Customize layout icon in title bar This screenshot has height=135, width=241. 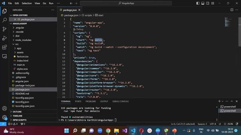coord(212,3)
